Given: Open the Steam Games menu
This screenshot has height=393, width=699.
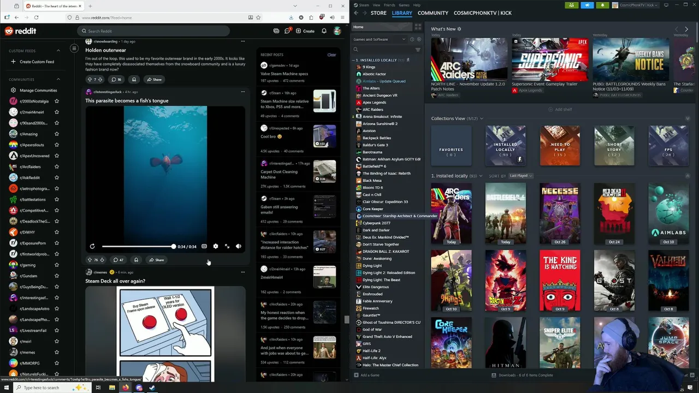Looking at the screenshot, I should 404,5.
